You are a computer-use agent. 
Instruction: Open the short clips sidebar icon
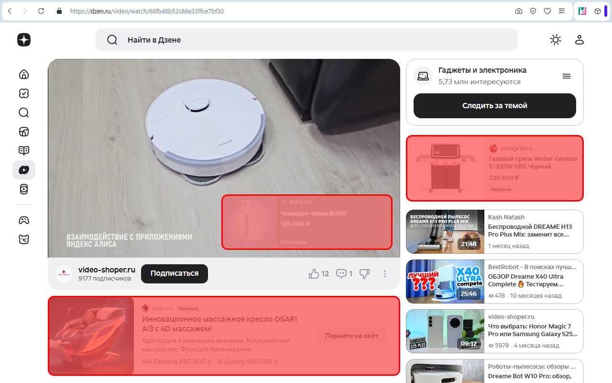[24, 189]
